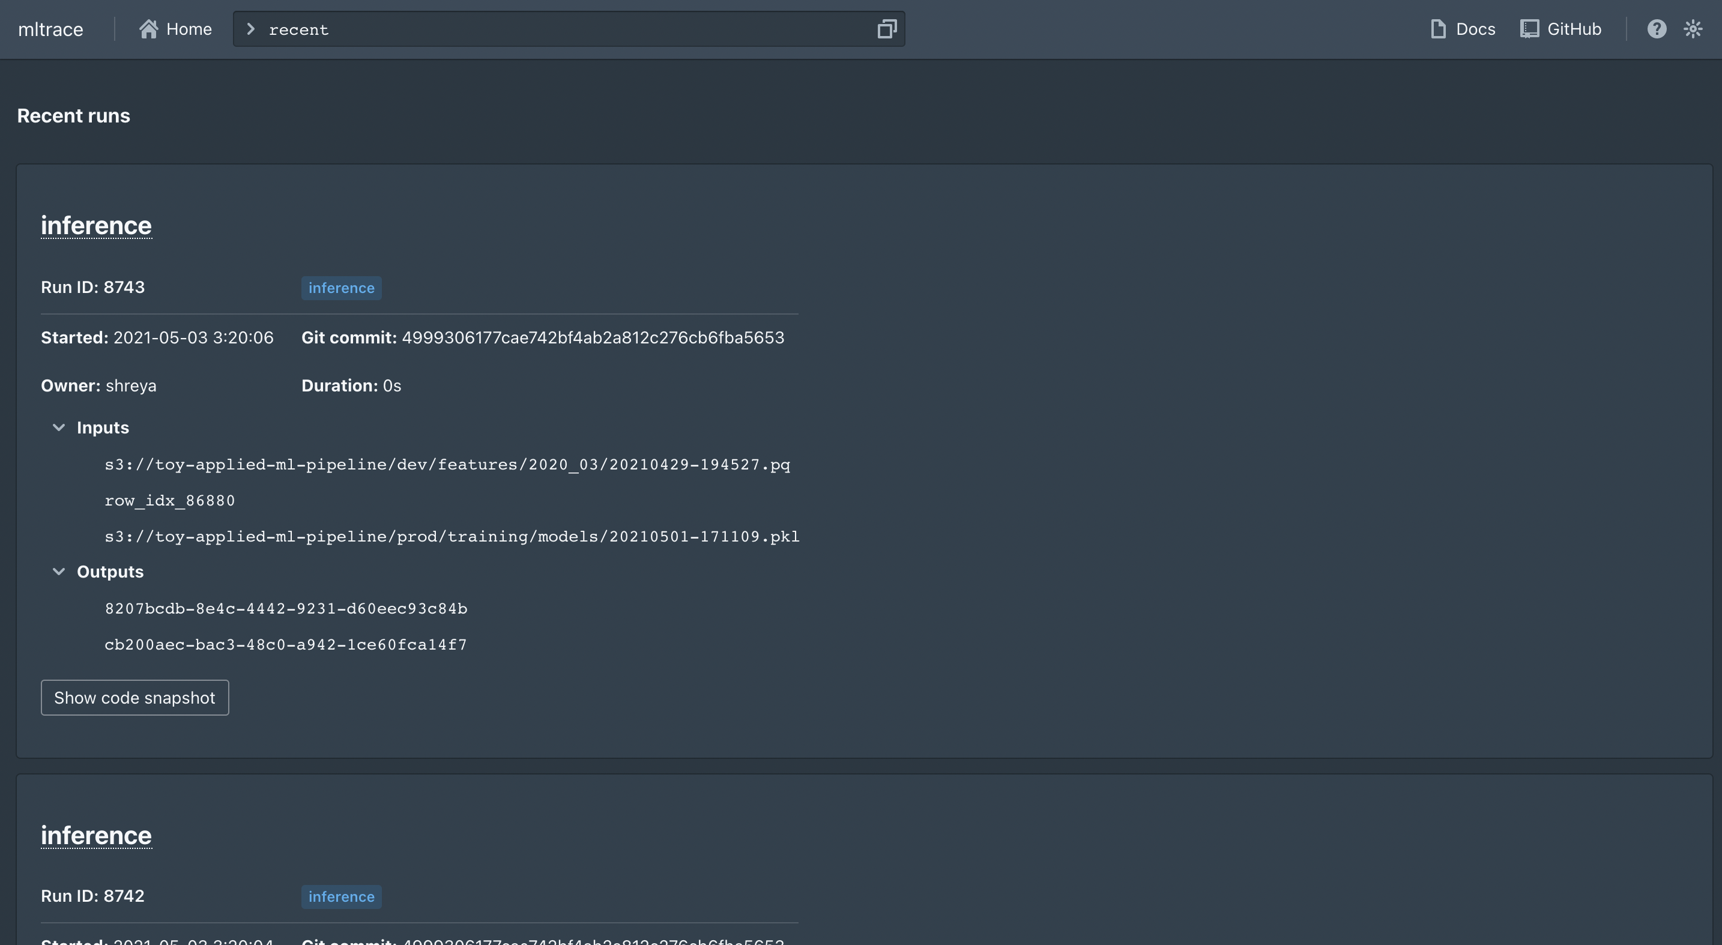
Task: Open the GitHub repository icon link
Action: (x=1529, y=29)
